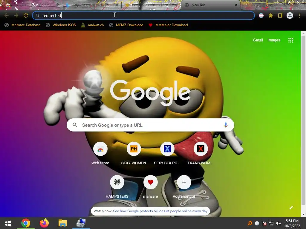The image size is (306, 229).
Task: Open the malware heart shortcut
Action: point(151,182)
